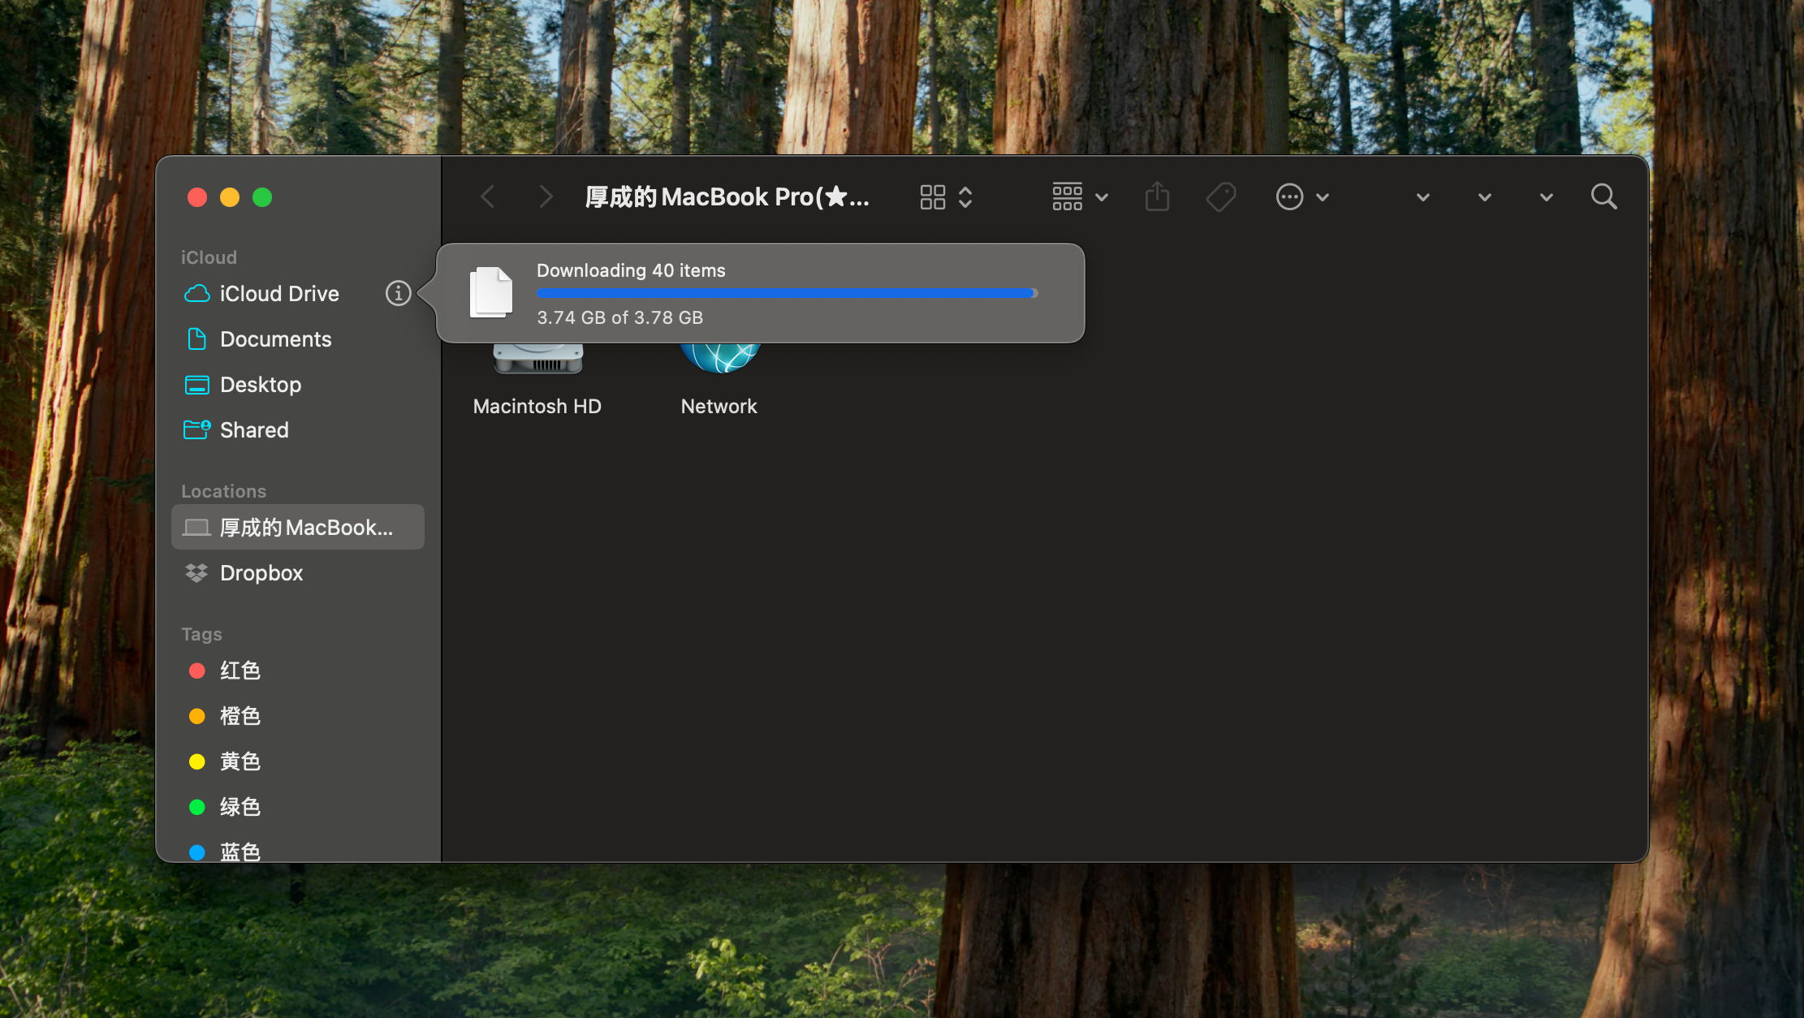Click the red tag 红色
The height and width of the screenshot is (1018, 1804).
tap(240, 670)
